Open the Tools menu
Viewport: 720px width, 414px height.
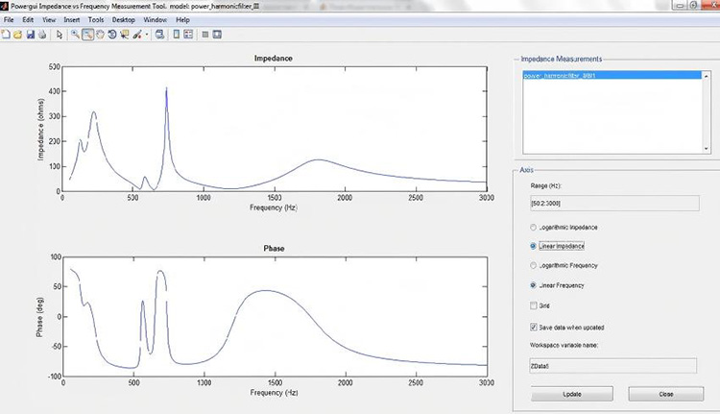(96, 20)
